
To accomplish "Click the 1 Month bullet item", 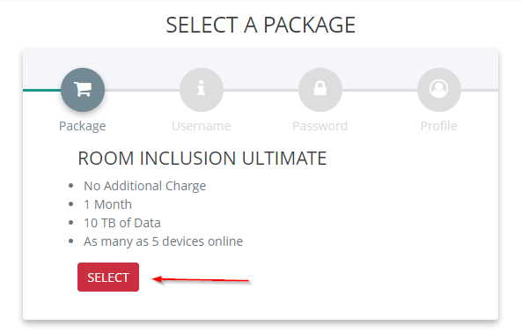I will tap(107, 204).
